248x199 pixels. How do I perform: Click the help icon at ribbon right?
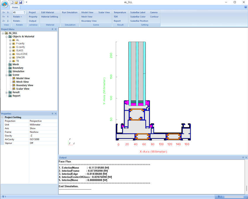[246, 7]
